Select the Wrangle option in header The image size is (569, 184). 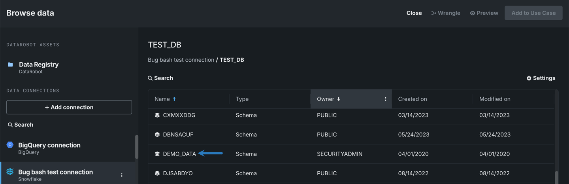(445, 13)
